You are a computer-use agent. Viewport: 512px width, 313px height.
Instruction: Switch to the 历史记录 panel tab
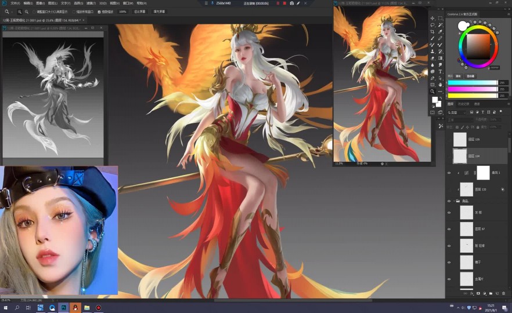click(x=463, y=104)
